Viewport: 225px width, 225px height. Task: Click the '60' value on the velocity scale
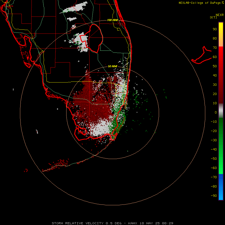pyautogui.click(x=215, y=57)
